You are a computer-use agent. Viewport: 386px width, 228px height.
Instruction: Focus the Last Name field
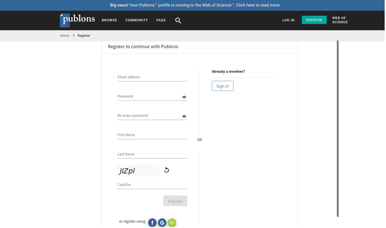point(153,154)
